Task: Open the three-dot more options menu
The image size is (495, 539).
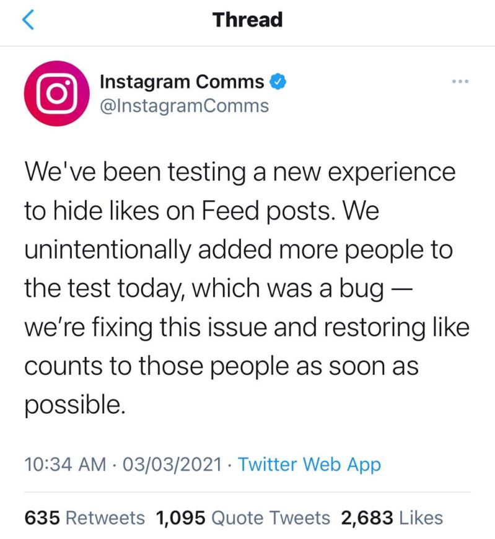Action: coord(460,82)
